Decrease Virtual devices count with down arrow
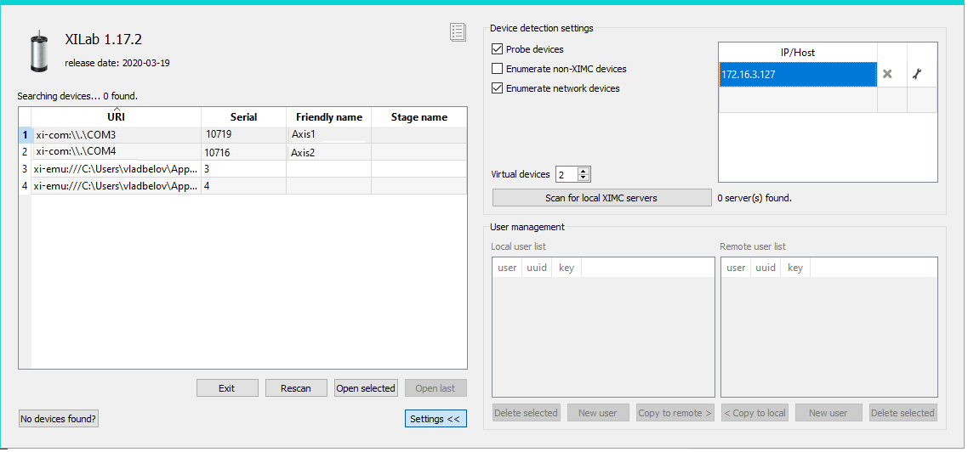Image resolution: width=968 pixels, height=452 pixels. (583, 178)
